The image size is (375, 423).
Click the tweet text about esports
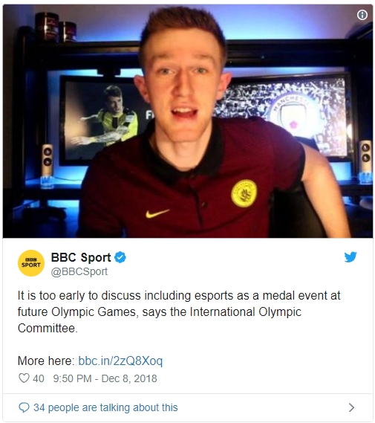[179, 311]
